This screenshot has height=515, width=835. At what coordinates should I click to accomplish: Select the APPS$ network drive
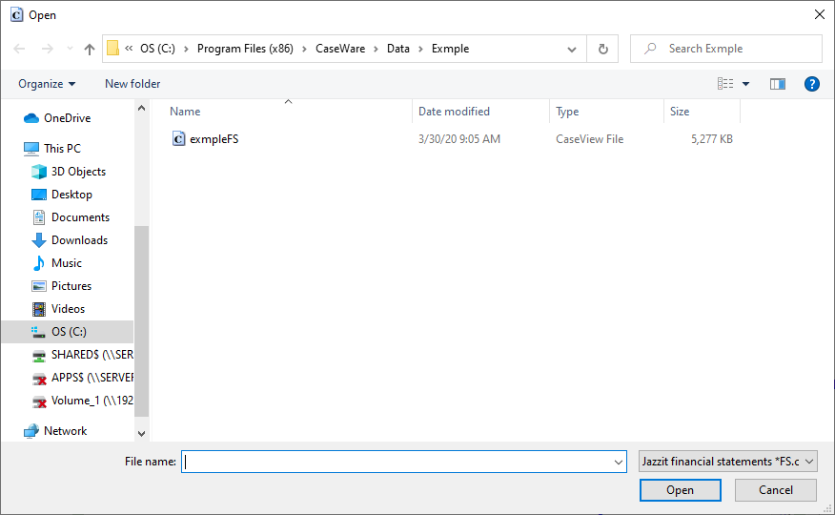point(92,378)
